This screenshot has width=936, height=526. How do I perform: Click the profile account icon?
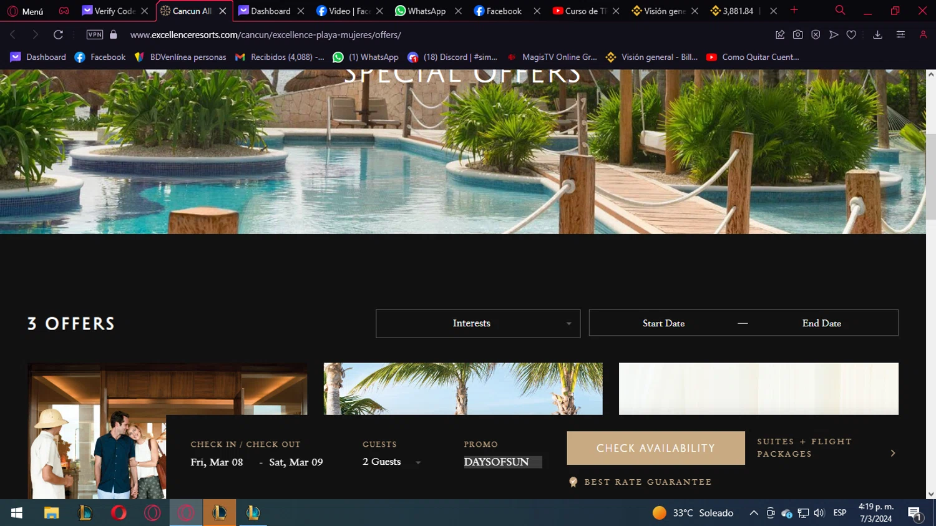click(923, 35)
